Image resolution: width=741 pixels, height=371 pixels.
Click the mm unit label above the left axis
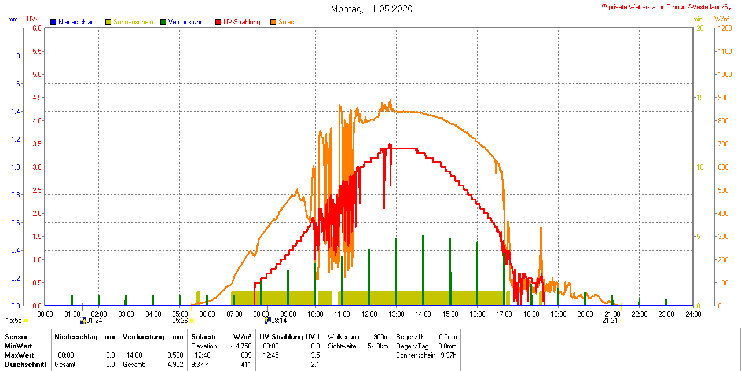pyautogui.click(x=13, y=19)
